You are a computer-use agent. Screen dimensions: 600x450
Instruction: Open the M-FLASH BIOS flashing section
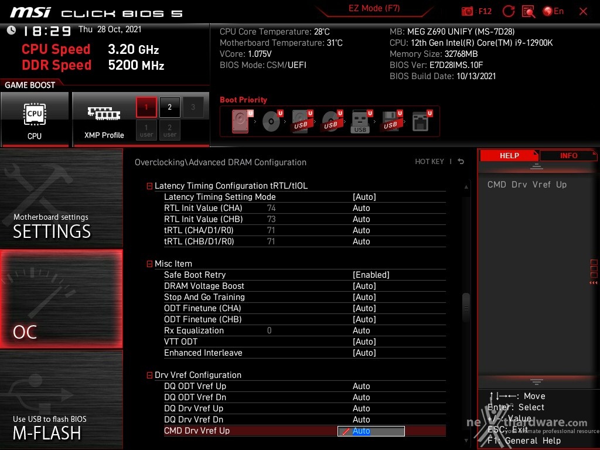coord(61,400)
